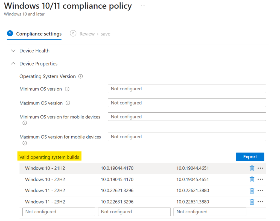This screenshot has width=280, height=221.
Task: Delete the Windows 10 - 22H2 build entry
Action: point(252,180)
